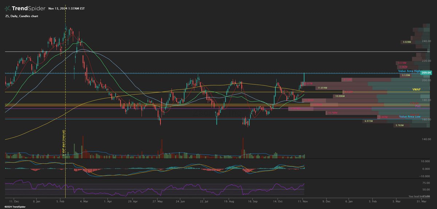Image resolution: width=437 pixels, height=209 pixels.
Task: Select the Value Area High label
Action: [x=410, y=71]
